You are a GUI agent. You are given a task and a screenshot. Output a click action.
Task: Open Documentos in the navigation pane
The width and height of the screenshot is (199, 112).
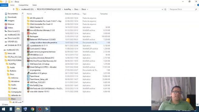[x=12, y=14]
